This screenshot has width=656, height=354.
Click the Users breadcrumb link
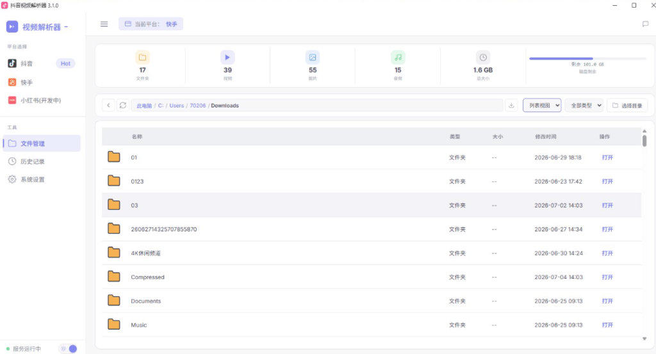pyautogui.click(x=177, y=106)
